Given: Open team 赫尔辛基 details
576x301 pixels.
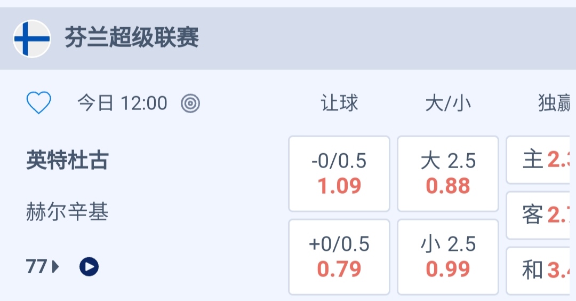Looking at the screenshot, I should pos(67,212).
